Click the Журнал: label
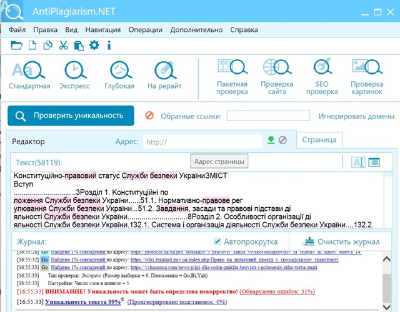Image resolution: width=400 pixels, height=312 pixels. pos(32,241)
